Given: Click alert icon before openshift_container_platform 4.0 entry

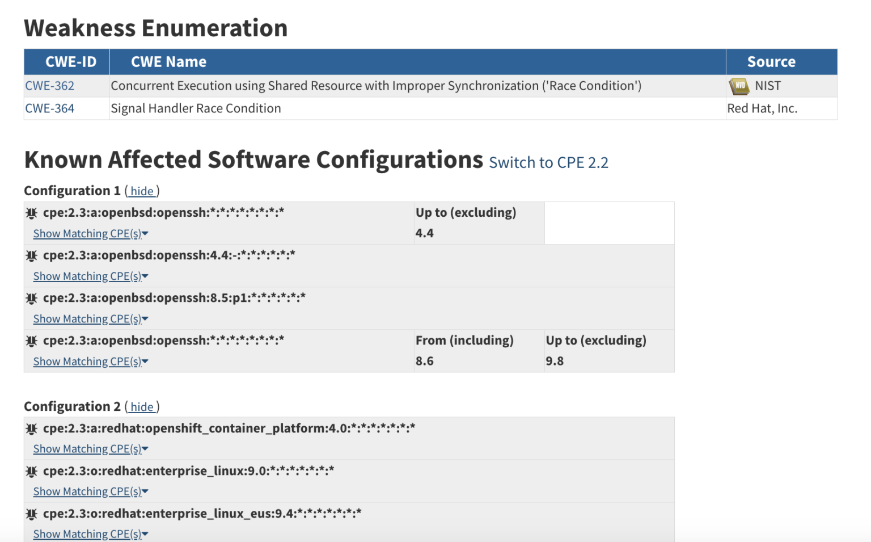Looking at the screenshot, I should 32,428.
